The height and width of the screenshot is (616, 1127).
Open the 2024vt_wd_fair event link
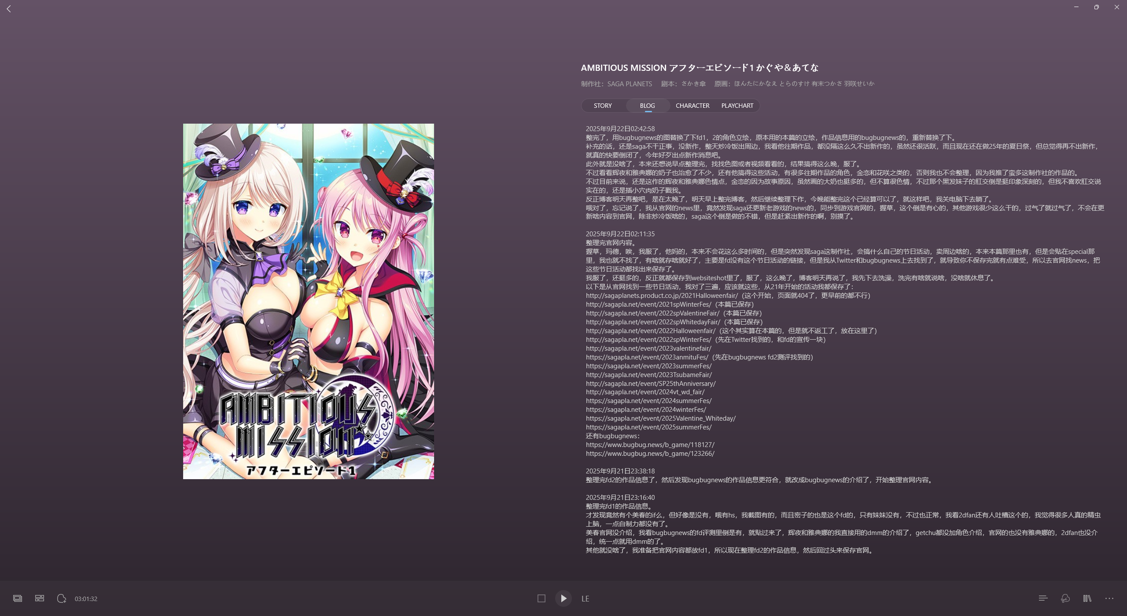[645, 392]
